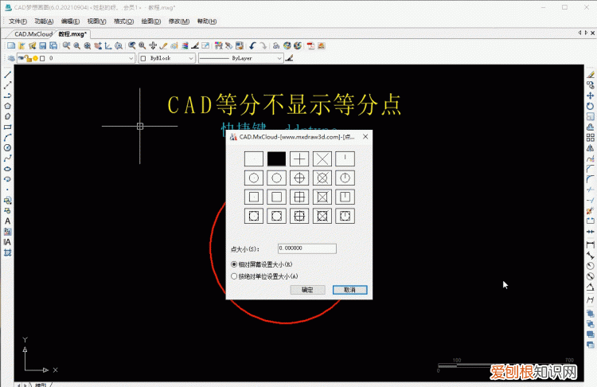Select absolute-units size radio option

[234, 276]
